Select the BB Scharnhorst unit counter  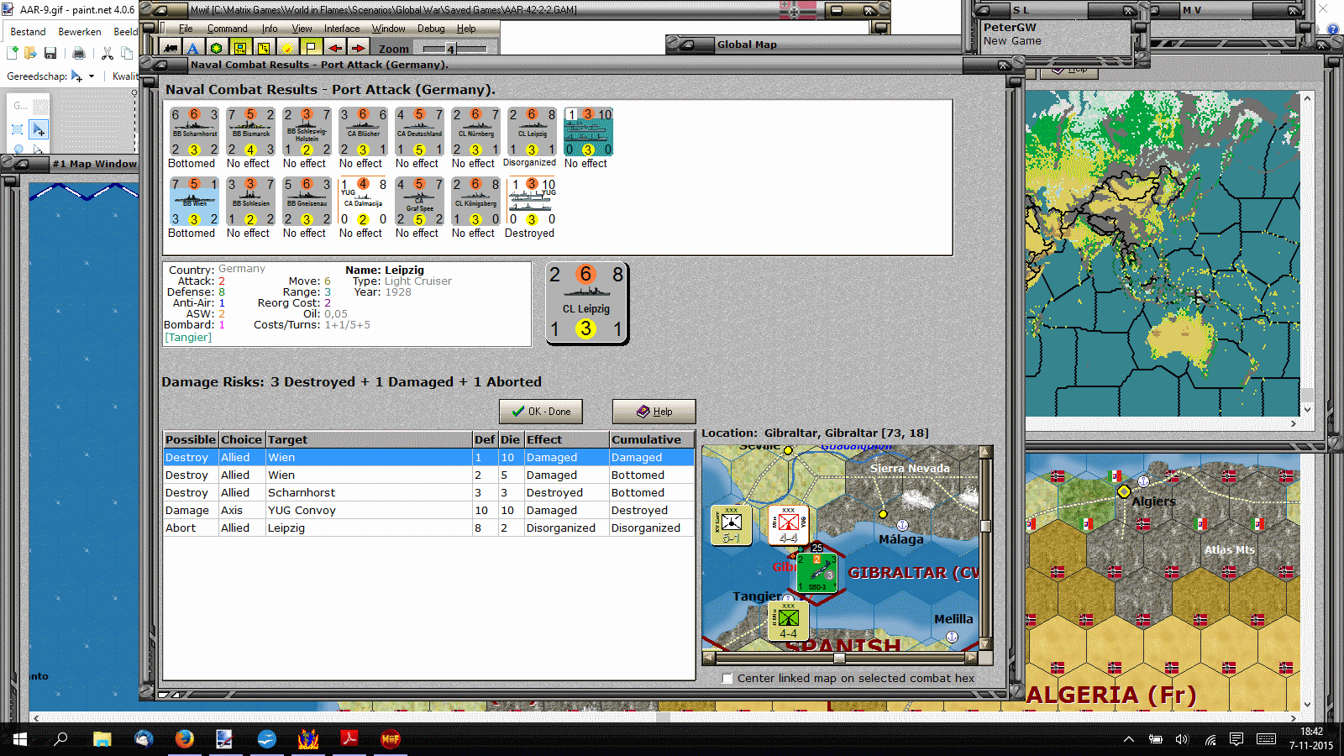pyautogui.click(x=194, y=132)
